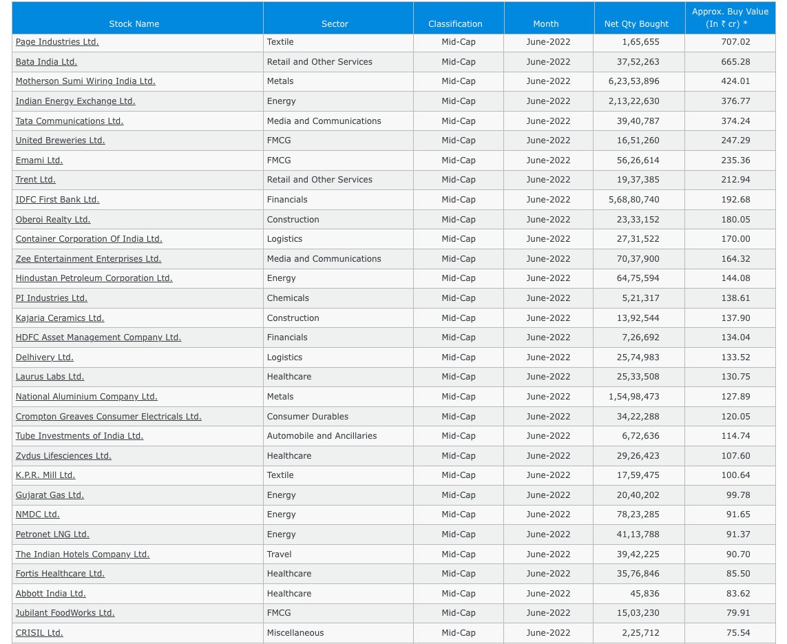The height and width of the screenshot is (644, 787).
Task: Open PI Industries Ltd. link
Action: pyautogui.click(x=51, y=298)
